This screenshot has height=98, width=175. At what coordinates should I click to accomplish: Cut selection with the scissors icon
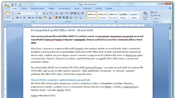tap(13, 12)
